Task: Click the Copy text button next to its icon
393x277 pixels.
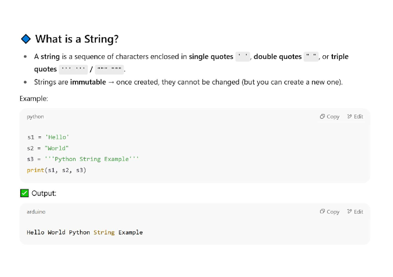Action: [333, 116]
